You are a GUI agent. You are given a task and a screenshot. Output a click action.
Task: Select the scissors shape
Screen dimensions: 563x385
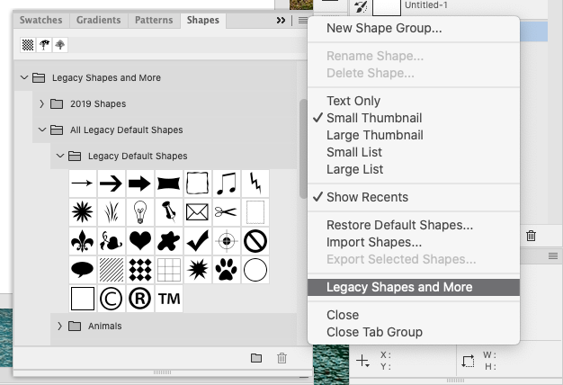pyautogui.click(x=226, y=212)
